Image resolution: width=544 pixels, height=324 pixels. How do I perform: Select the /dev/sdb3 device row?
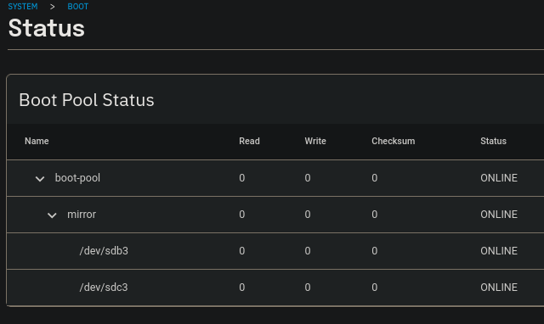coord(275,251)
